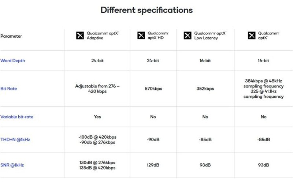Image resolution: width=293 pixels, height=183 pixels.
Task: Select the Variable bit-rate link
Action: [x=19, y=117]
